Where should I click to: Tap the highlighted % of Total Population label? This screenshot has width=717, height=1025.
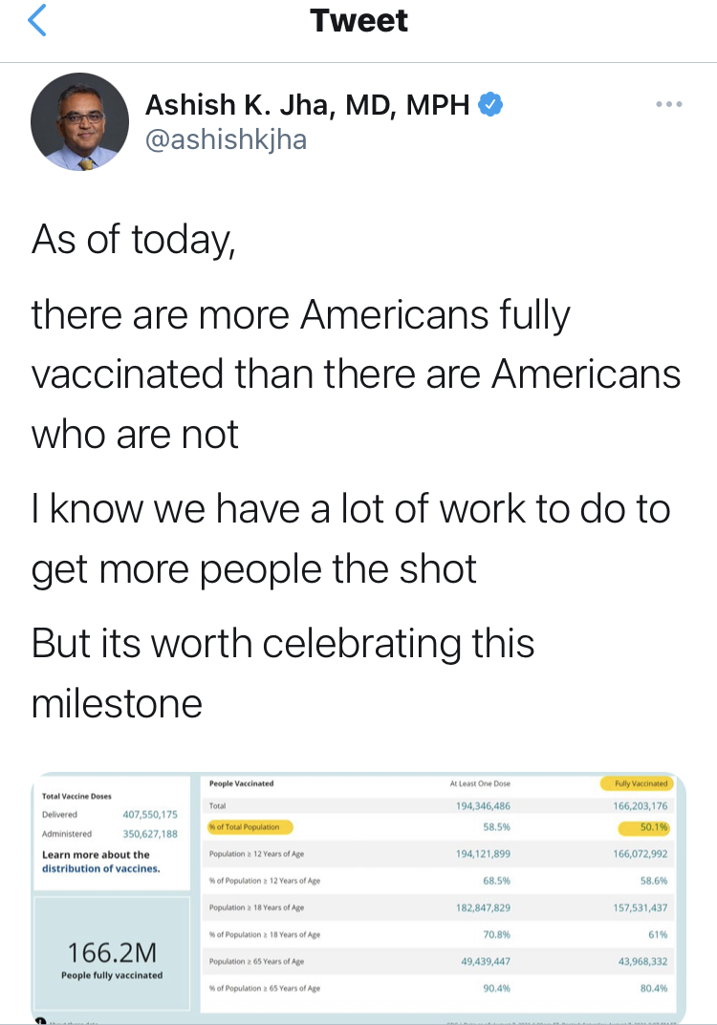click(x=250, y=827)
